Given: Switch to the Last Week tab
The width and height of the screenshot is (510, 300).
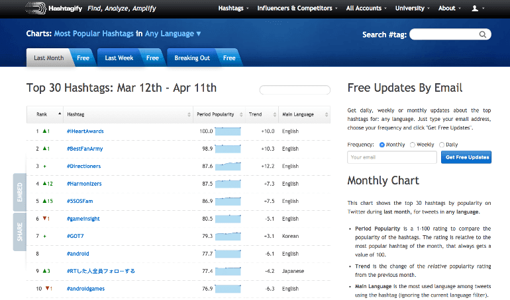Looking at the screenshot, I should (119, 58).
